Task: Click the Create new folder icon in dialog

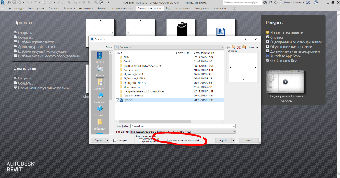Action: pyautogui.click(x=244, y=47)
